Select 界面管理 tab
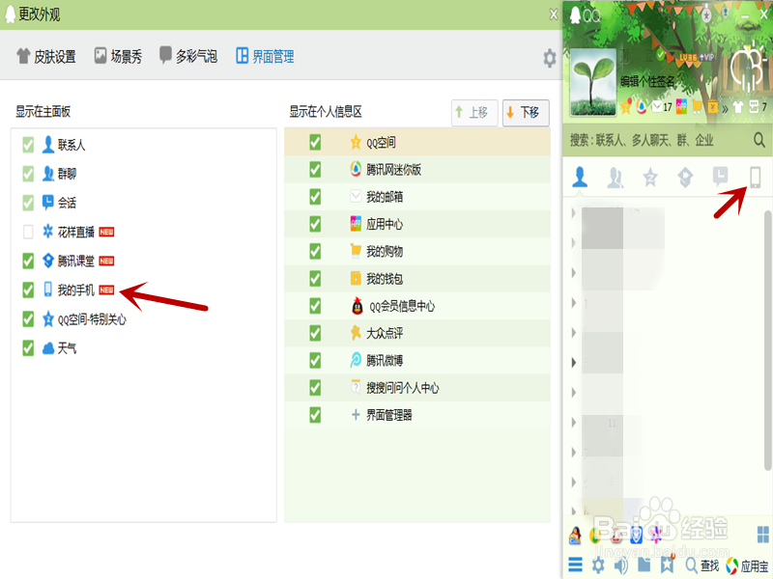 (265, 57)
